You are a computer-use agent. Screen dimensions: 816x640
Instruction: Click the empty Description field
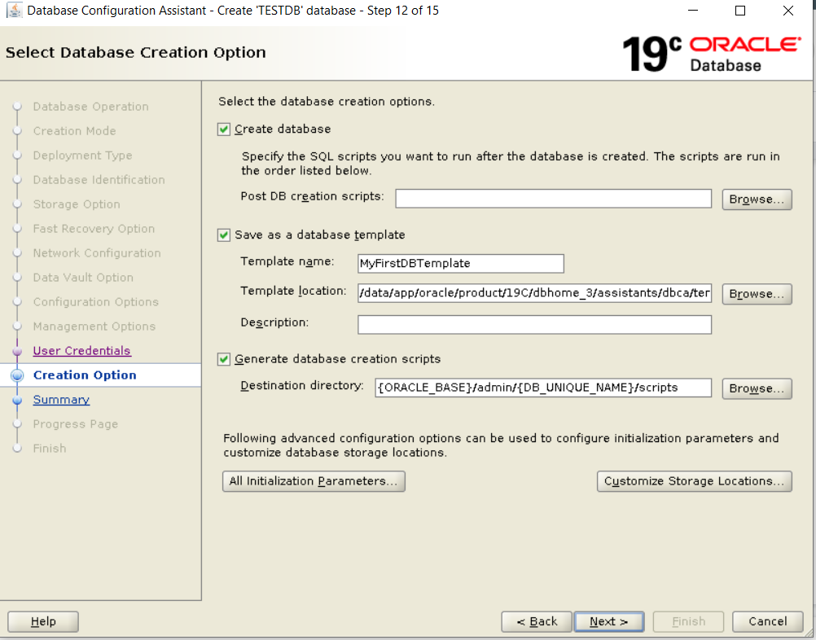(x=534, y=325)
